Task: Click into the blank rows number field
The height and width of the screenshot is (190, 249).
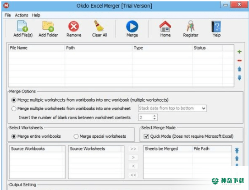Action: [145, 117]
